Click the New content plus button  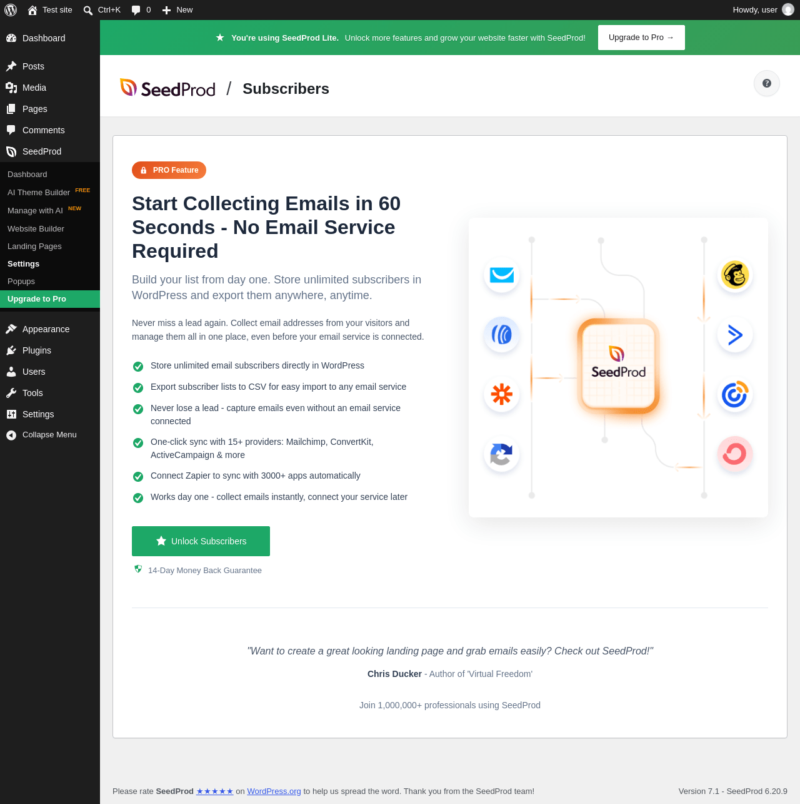177,10
